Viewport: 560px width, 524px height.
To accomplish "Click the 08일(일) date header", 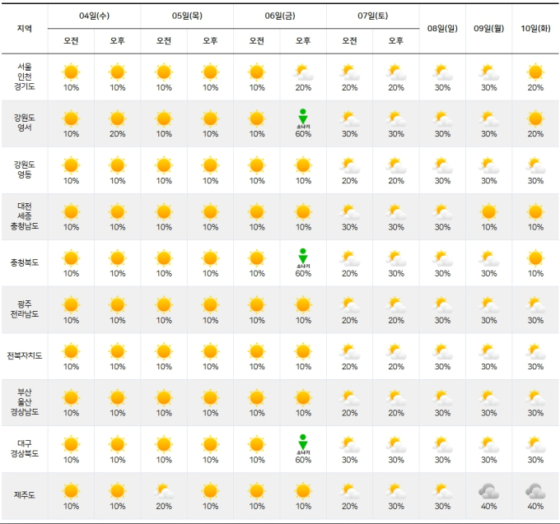I will 442,28.
